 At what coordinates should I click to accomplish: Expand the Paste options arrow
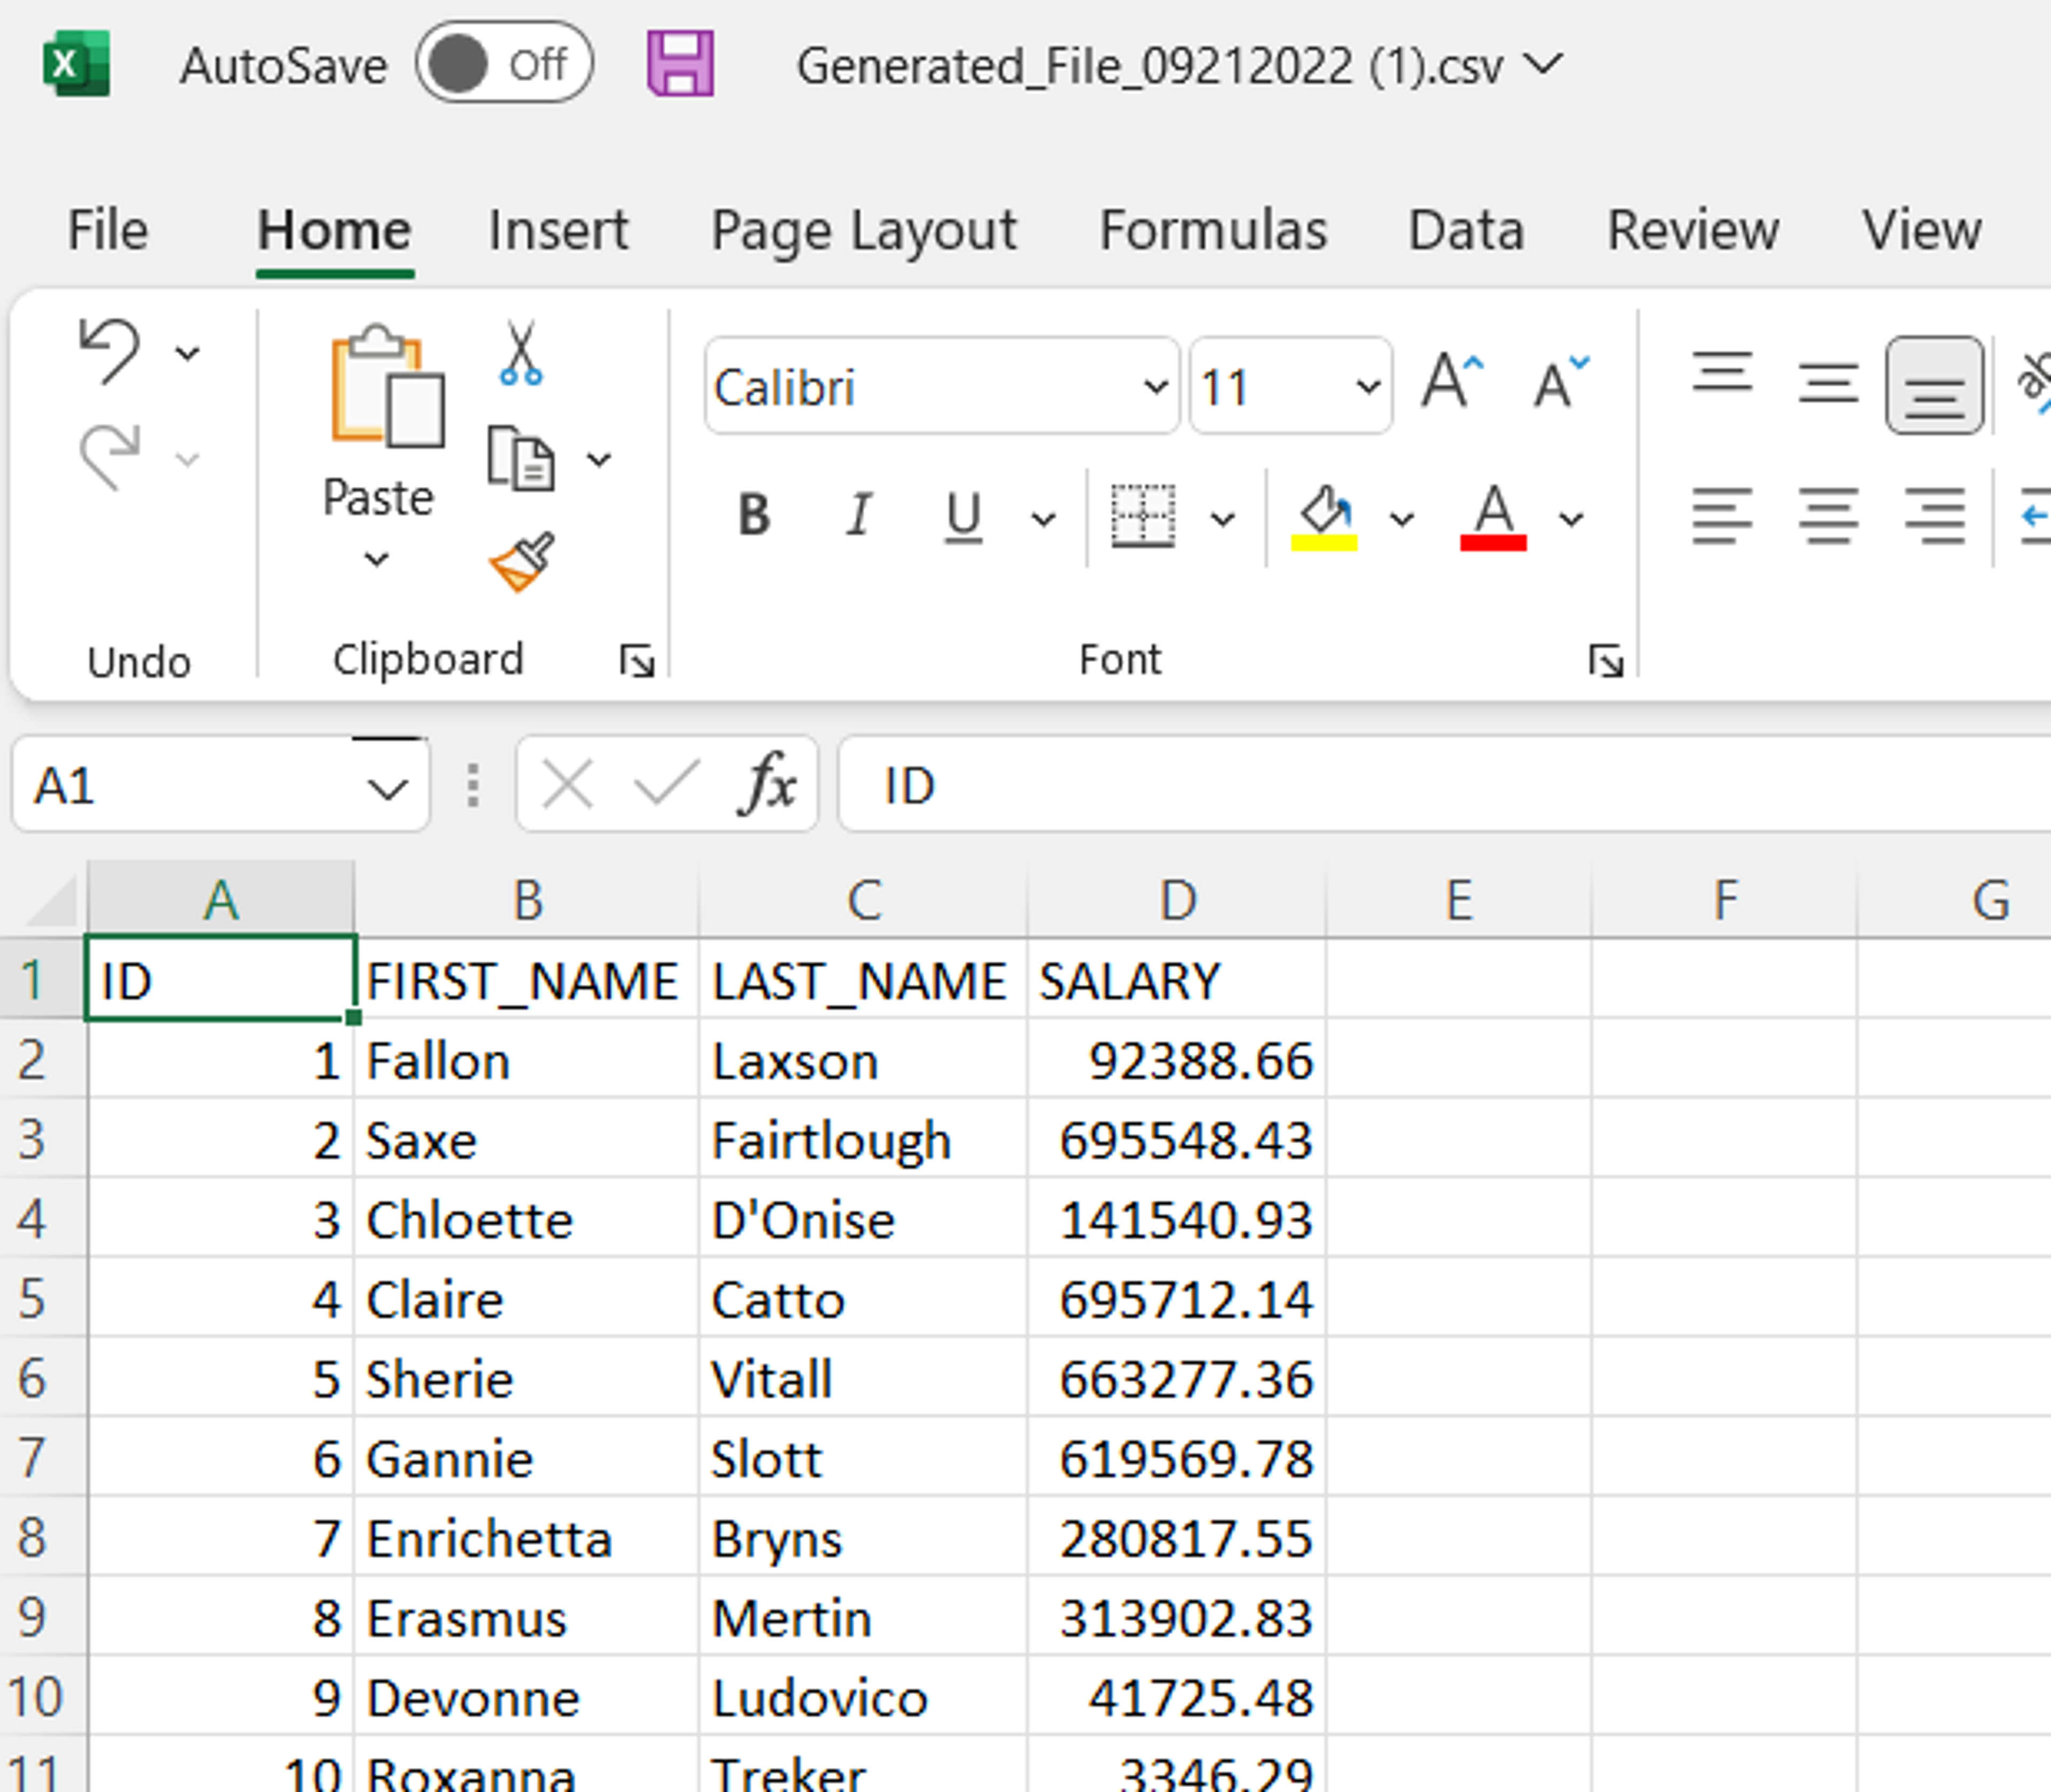pos(377,559)
